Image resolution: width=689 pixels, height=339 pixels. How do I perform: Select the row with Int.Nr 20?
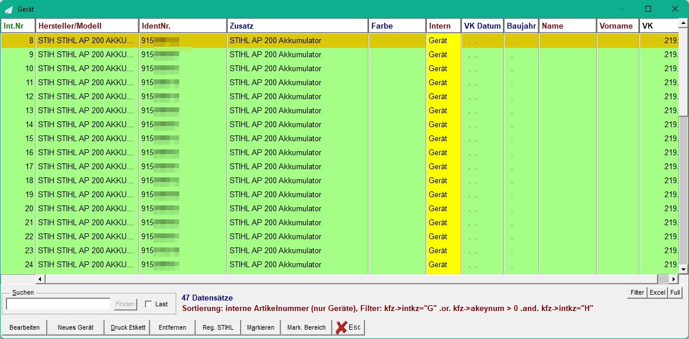coord(339,209)
